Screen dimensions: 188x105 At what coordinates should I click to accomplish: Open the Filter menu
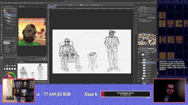[x=33, y=3]
